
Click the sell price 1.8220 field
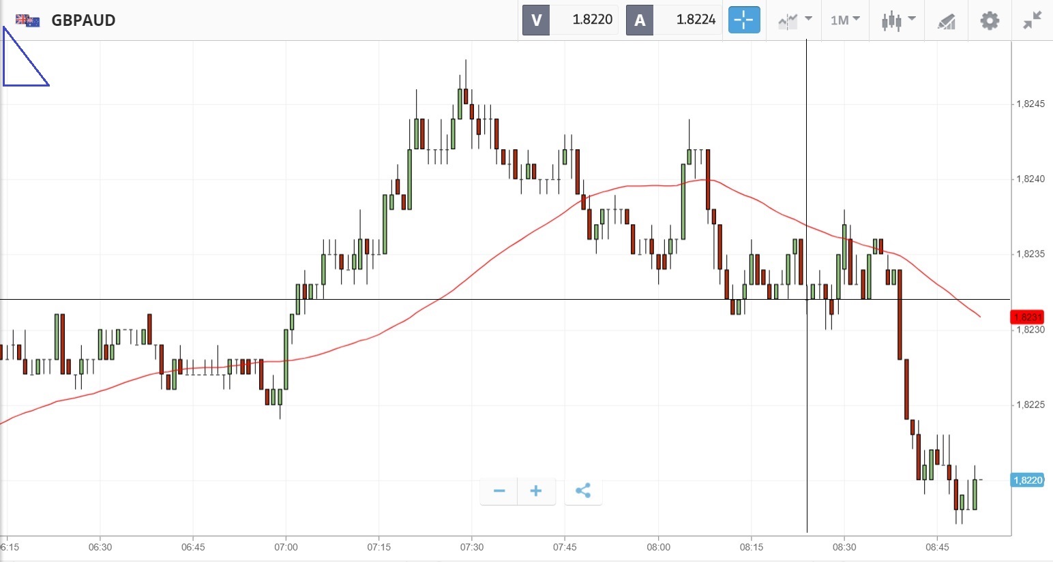(591, 20)
